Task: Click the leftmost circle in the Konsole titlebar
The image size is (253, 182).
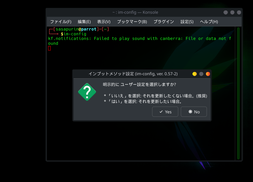Action: coord(225,12)
